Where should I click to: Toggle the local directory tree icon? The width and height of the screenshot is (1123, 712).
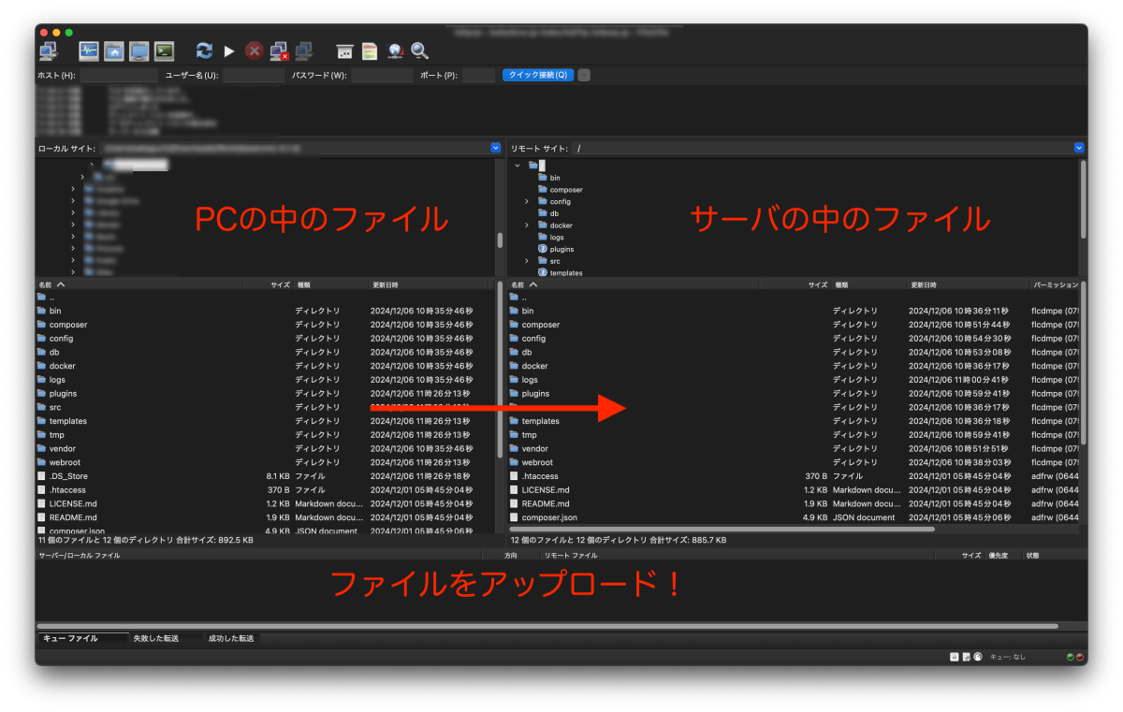(x=114, y=51)
